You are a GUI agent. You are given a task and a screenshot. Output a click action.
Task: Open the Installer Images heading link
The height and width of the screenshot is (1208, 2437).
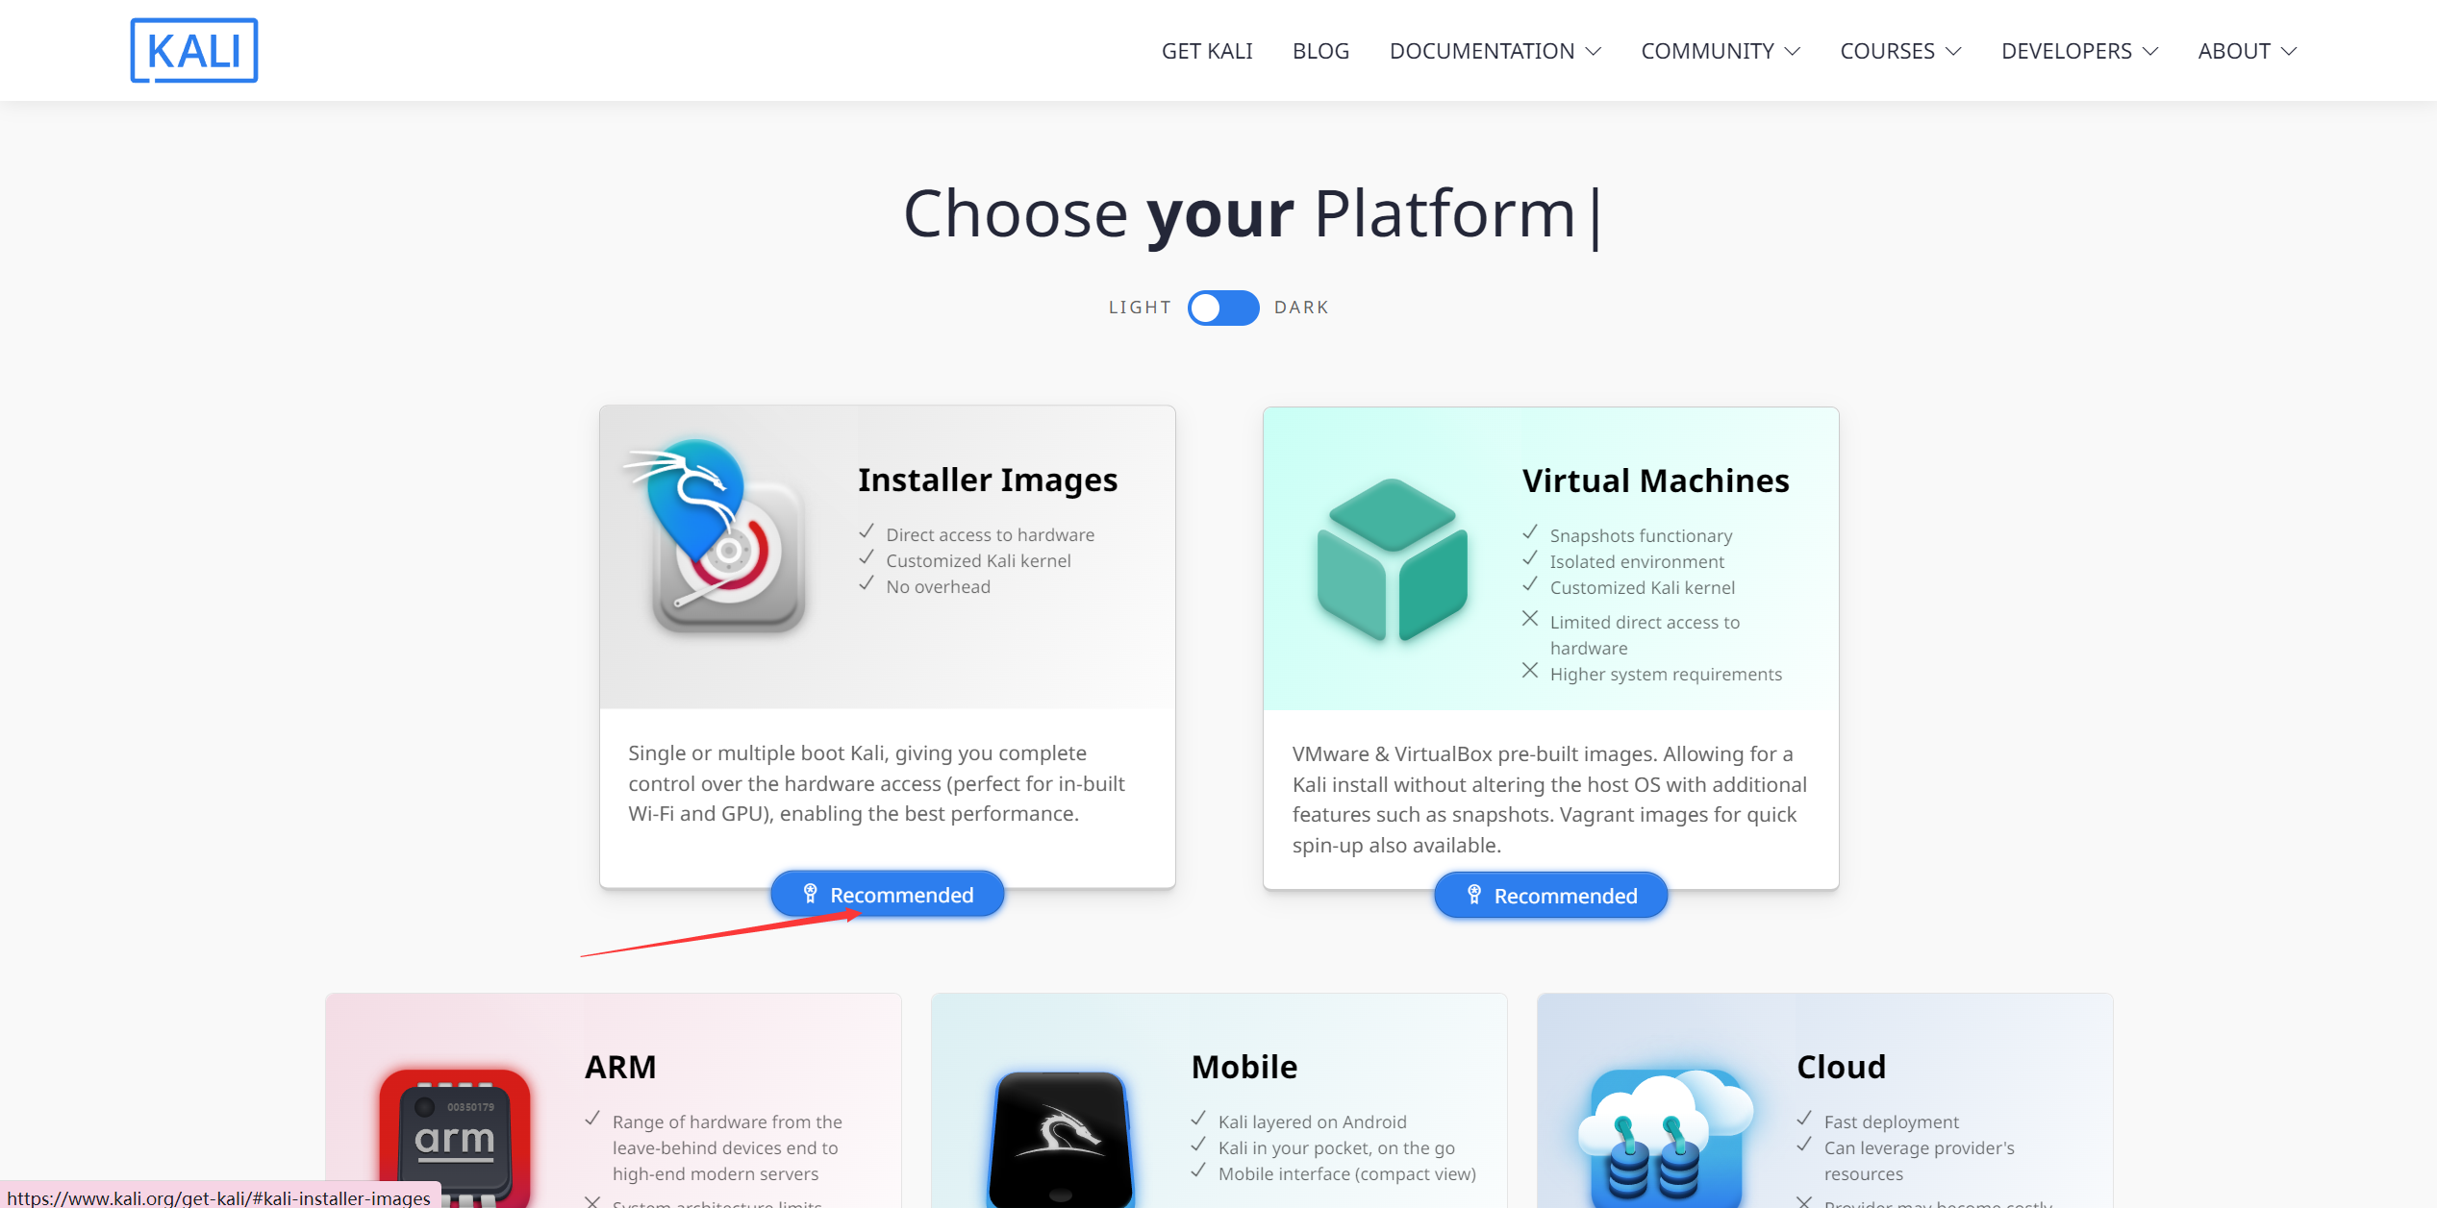[x=988, y=479]
